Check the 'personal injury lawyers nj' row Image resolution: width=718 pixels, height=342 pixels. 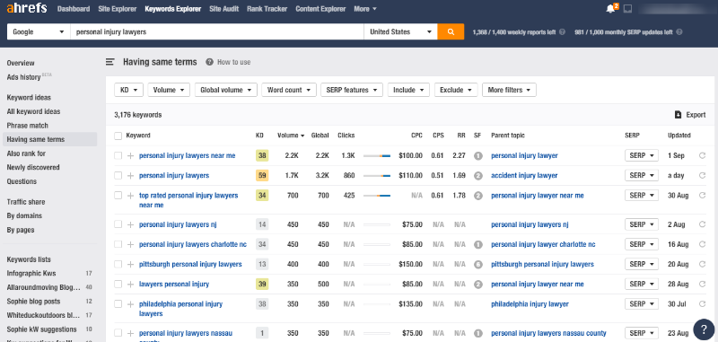(x=118, y=224)
